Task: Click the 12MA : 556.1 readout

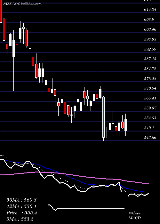Action: 21,206
